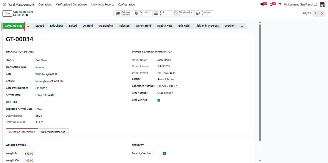Go to the next record arrow
This screenshot has height=163, width=328.
pyautogui.click(x=322, y=13)
